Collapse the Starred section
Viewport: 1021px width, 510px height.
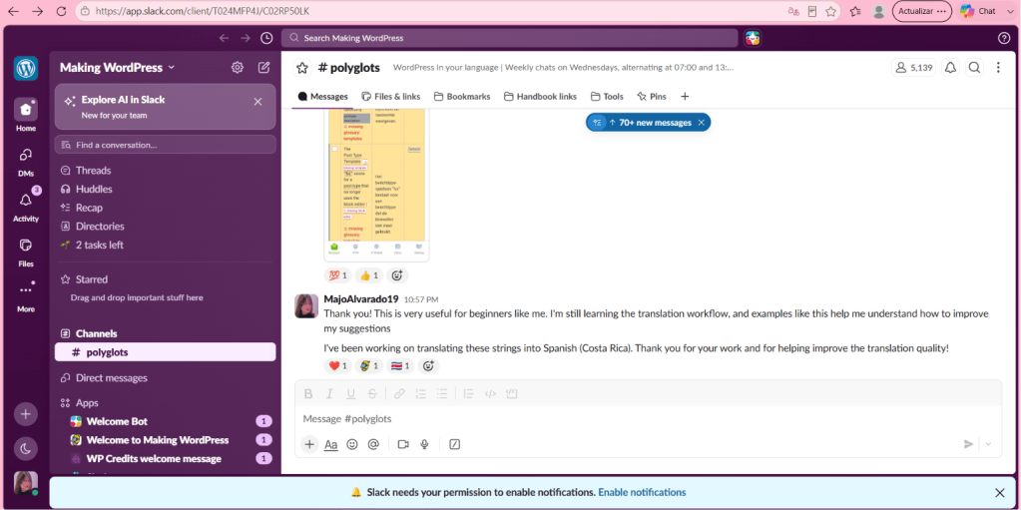pos(91,279)
